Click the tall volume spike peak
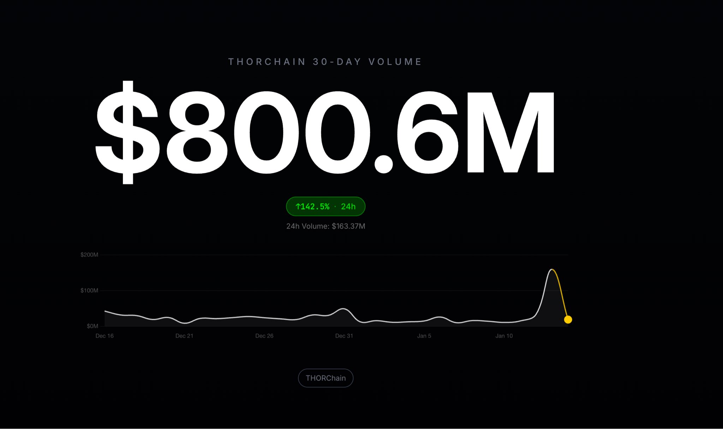Image resolution: width=723 pixels, height=429 pixels. click(551, 270)
